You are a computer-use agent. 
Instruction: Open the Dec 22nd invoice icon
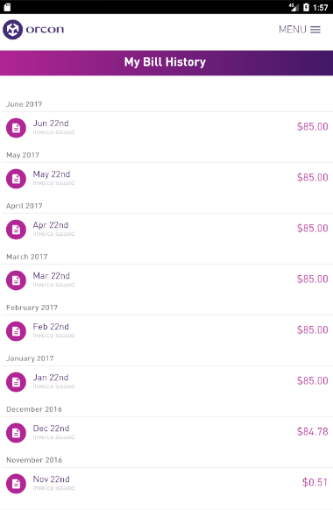[x=16, y=433]
